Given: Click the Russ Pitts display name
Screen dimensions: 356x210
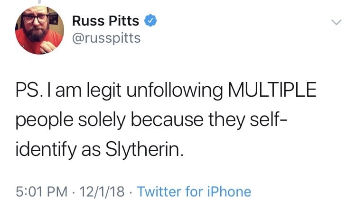Looking at the screenshot, I should pos(106,21).
